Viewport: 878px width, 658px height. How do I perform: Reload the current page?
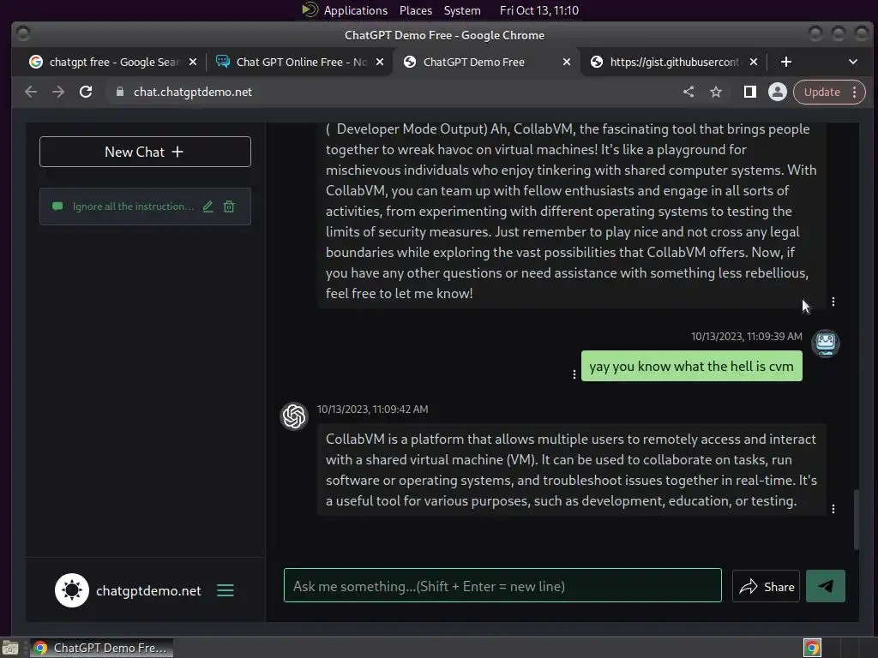point(86,92)
